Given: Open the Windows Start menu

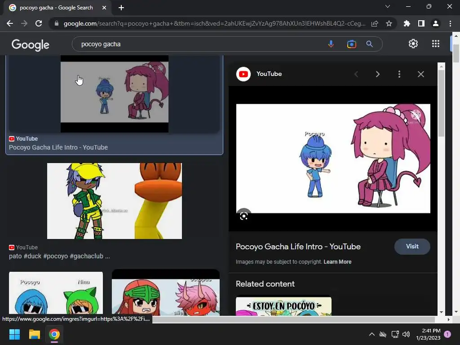Looking at the screenshot, I should pyautogui.click(x=14, y=334).
